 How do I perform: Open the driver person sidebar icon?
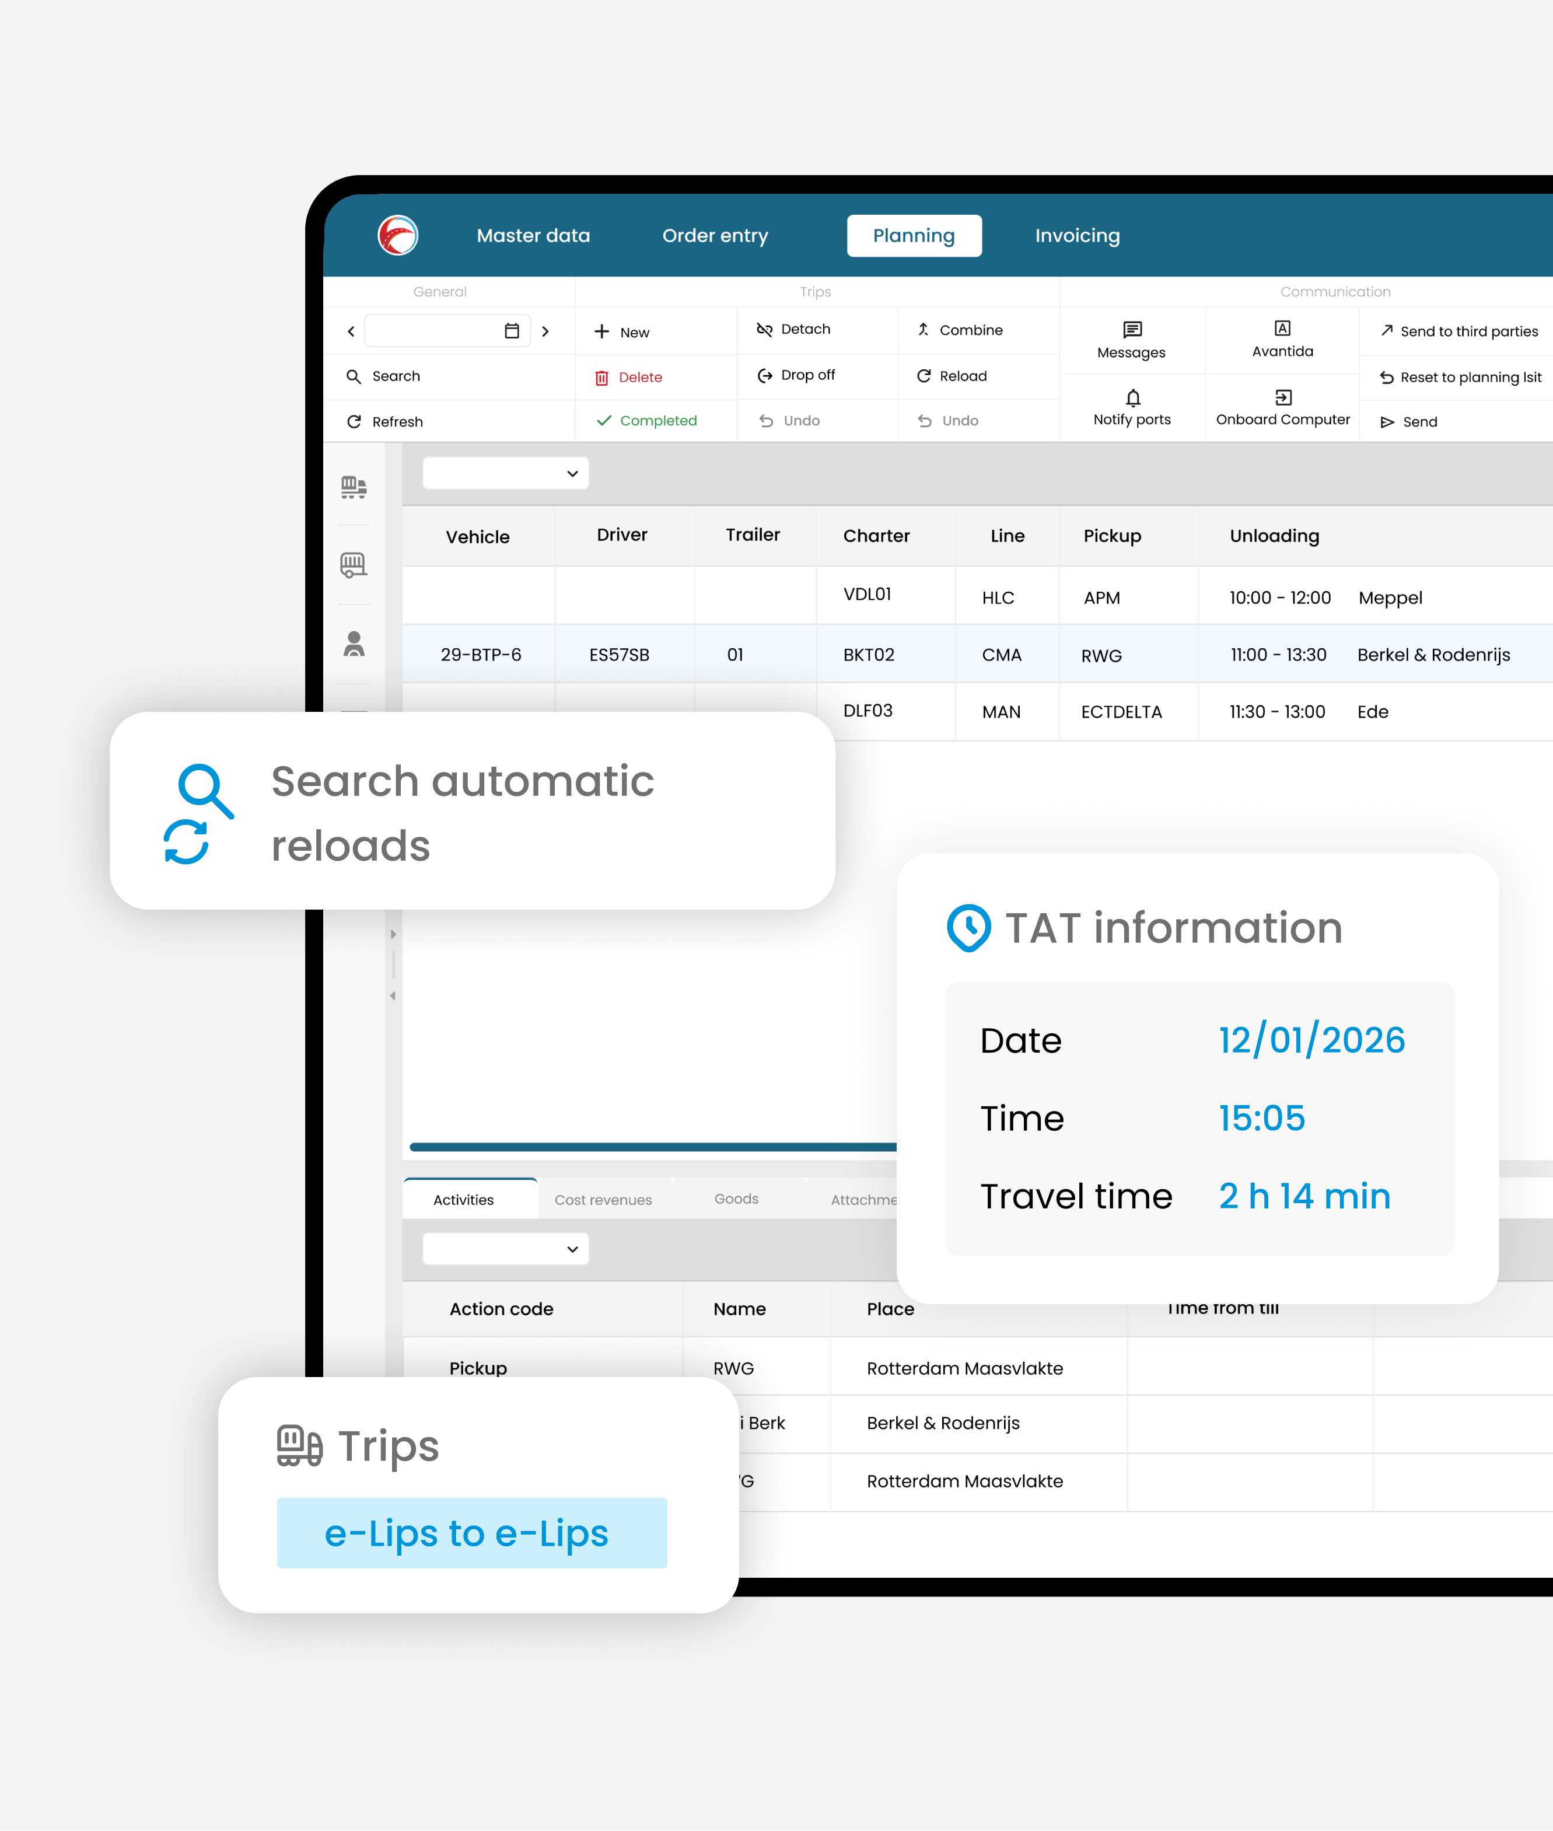point(354,644)
